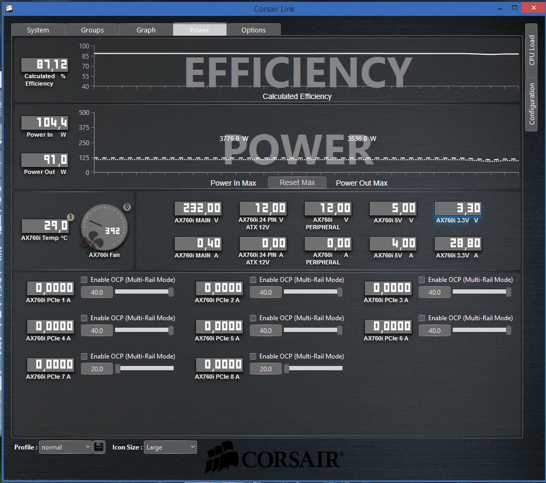Select the AX760i 24 PIN A readout
The height and width of the screenshot is (483, 546).
point(263,243)
